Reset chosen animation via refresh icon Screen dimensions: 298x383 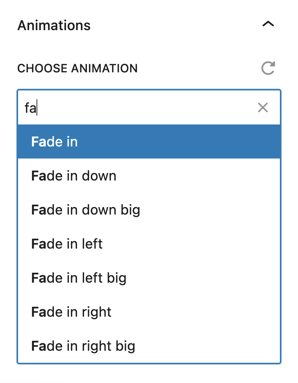tap(268, 68)
